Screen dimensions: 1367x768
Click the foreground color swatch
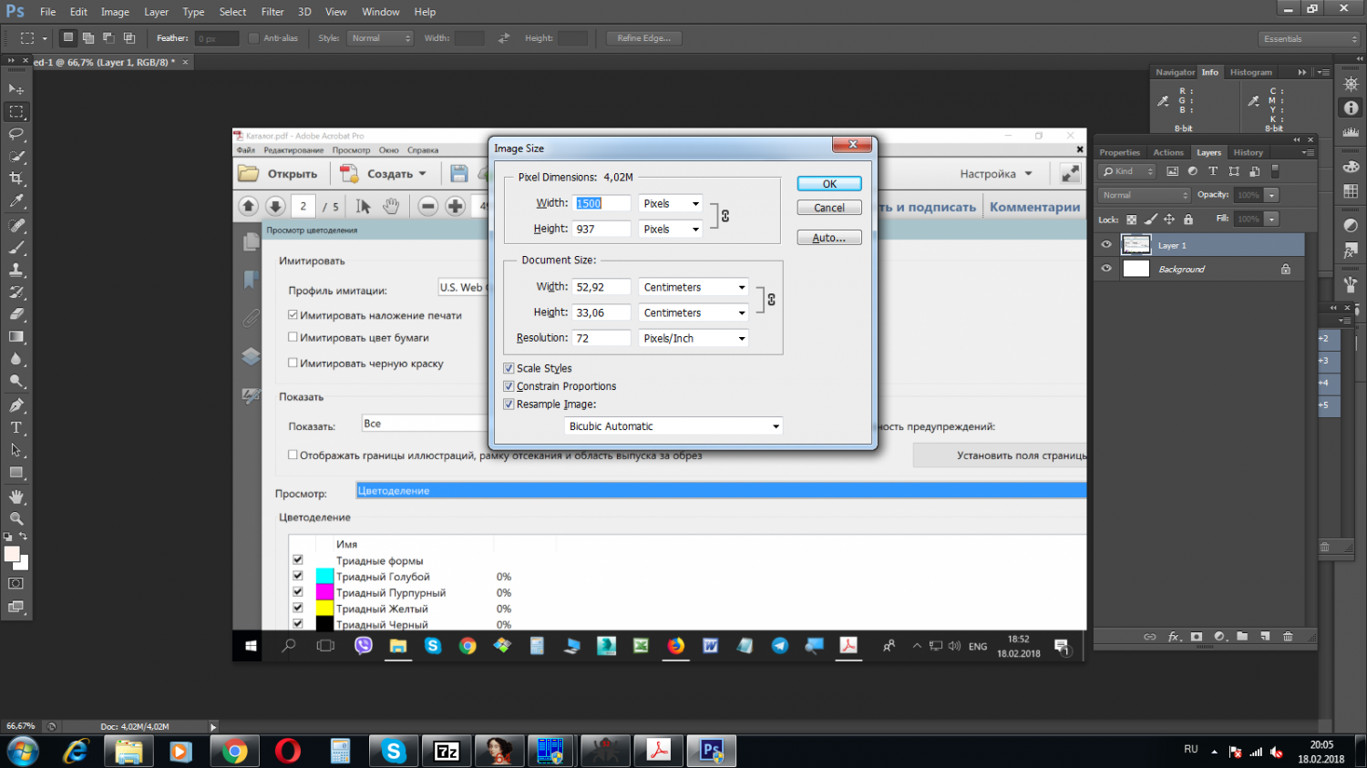pyautogui.click(x=12, y=554)
